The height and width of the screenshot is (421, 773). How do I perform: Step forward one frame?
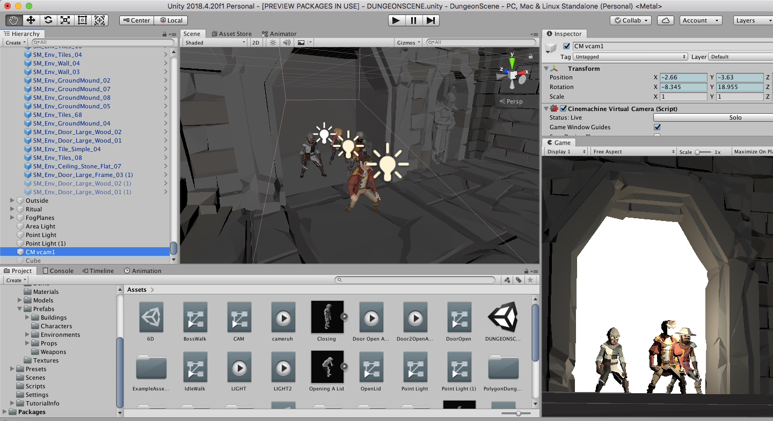[x=431, y=20]
